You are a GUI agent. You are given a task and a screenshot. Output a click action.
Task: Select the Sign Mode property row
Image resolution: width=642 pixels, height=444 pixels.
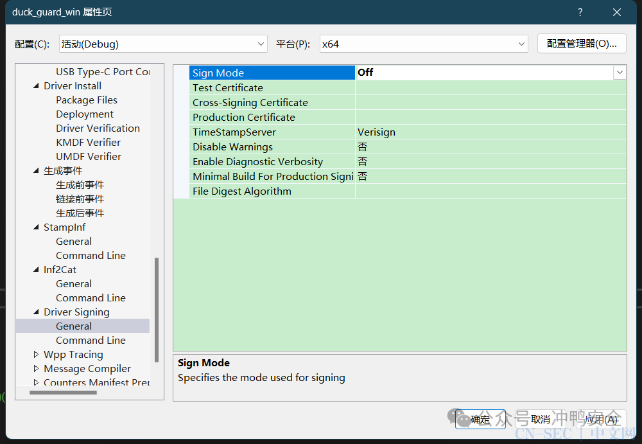pyautogui.click(x=272, y=73)
